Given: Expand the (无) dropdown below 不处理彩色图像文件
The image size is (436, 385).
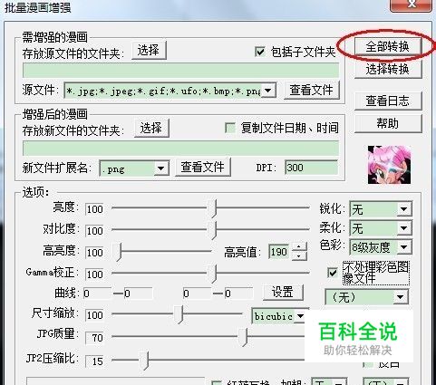Looking at the screenshot, I should pos(401,297).
